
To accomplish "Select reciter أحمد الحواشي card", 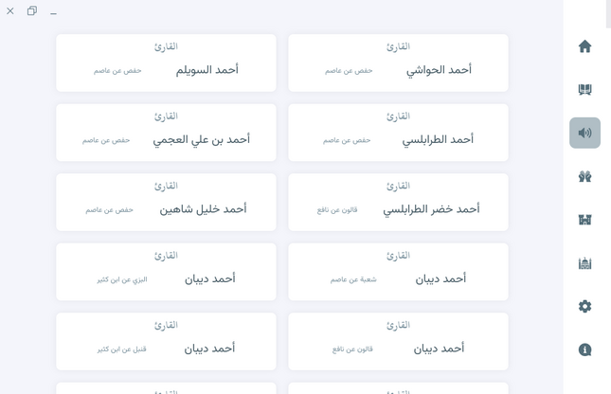I will (398, 63).
